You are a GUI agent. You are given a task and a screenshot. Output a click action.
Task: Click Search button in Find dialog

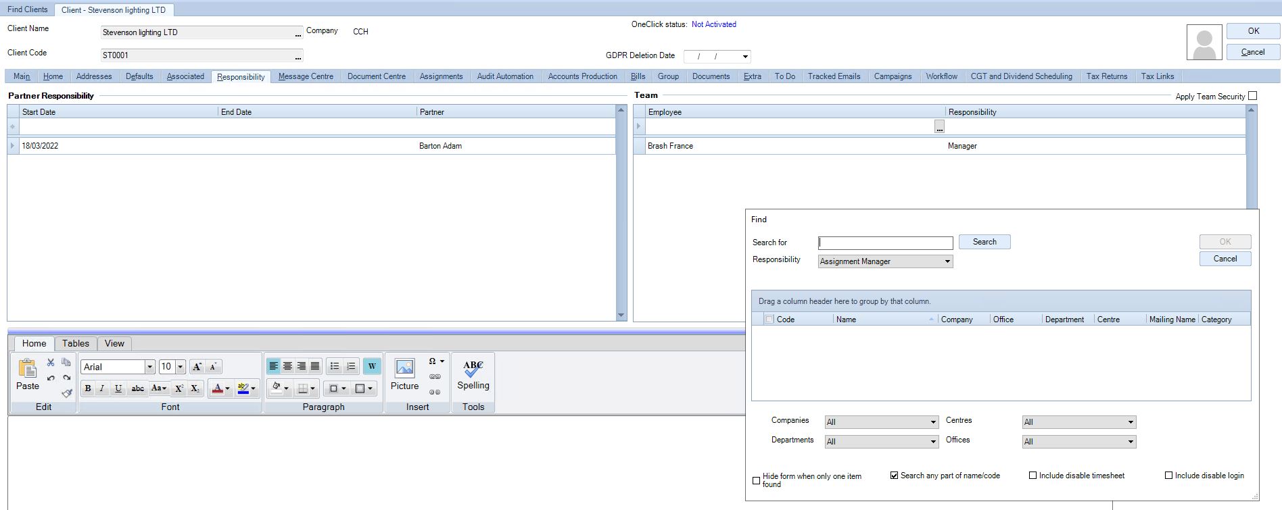click(x=984, y=242)
